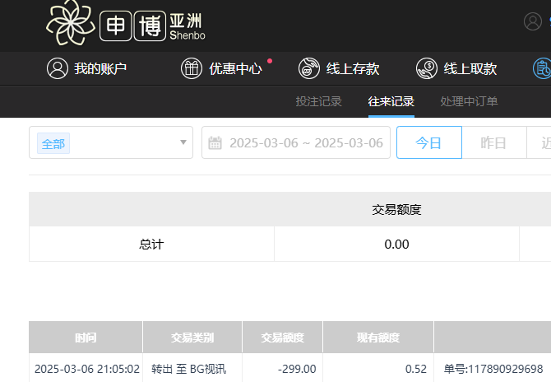Click the calendar icon in date field
The image size is (551, 382).
215,142
